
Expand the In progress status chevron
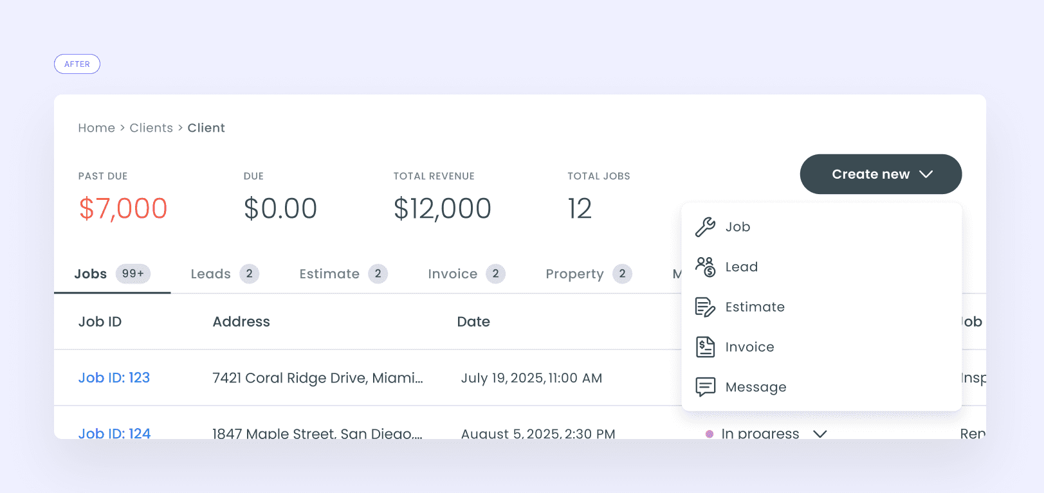pos(820,434)
